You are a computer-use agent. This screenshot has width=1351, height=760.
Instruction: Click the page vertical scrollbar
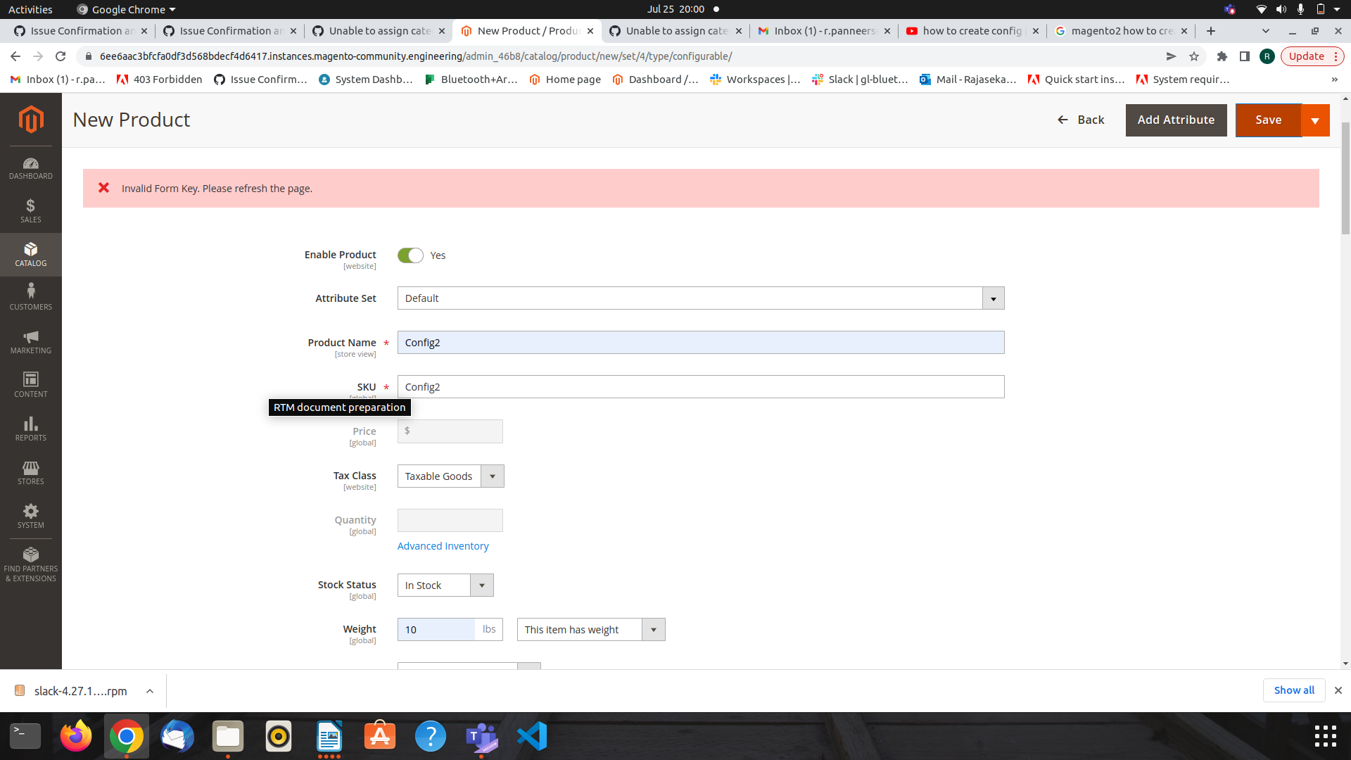[1345, 176]
